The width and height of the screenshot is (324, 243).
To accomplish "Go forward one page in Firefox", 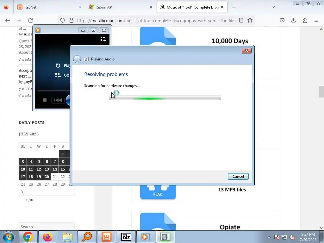I will pos(19,20).
